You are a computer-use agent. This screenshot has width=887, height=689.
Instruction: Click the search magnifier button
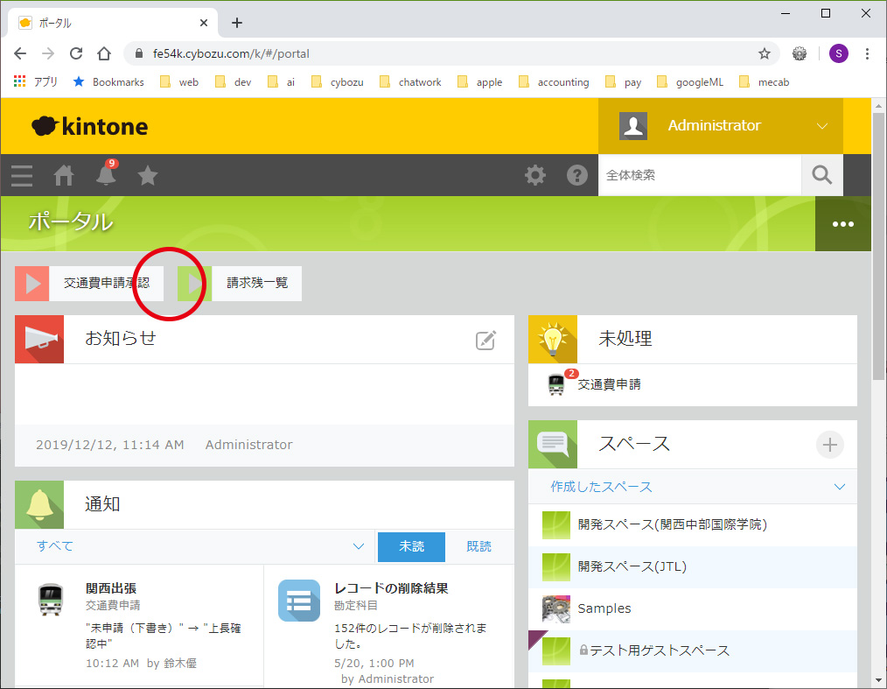tap(822, 175)
